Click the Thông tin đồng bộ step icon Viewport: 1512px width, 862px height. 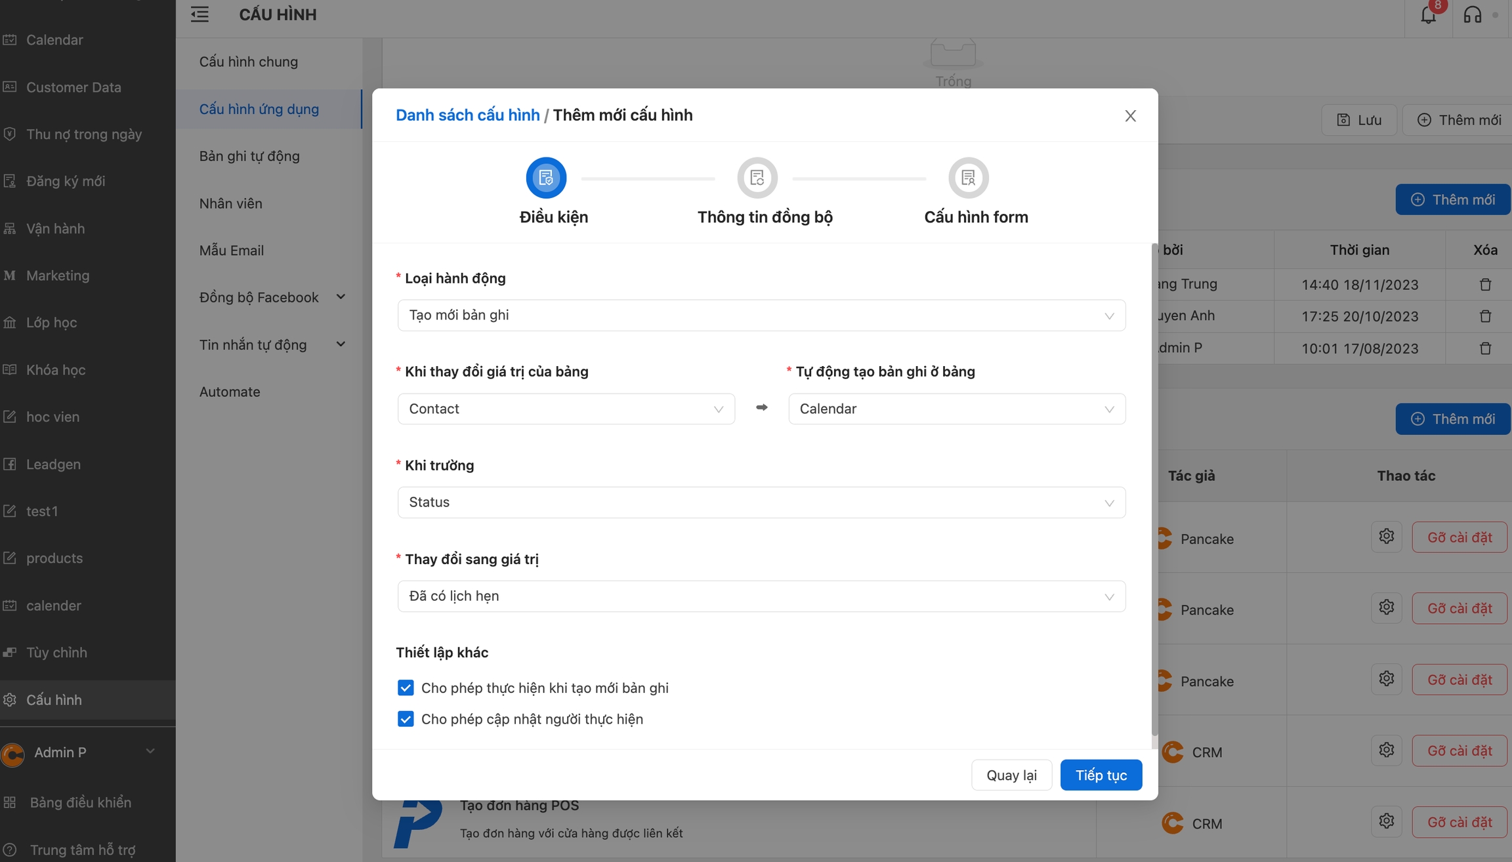coord(757,178)
